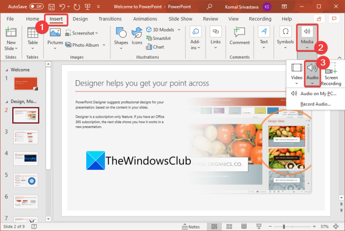Open the Shapes gallery
Screen dimensions: 345x231
tap(121, 38)
